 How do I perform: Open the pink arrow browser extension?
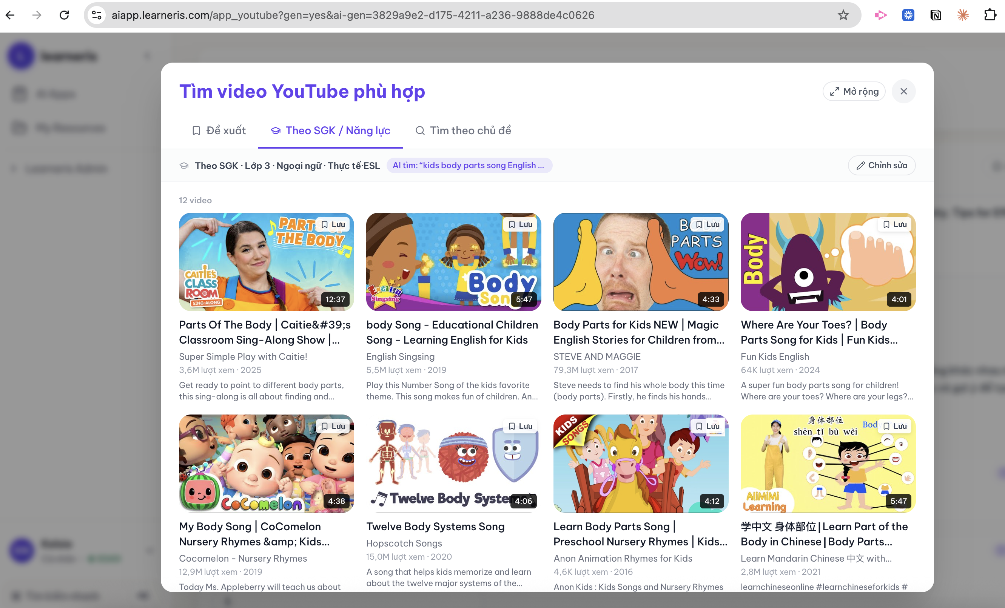(880, 15)
